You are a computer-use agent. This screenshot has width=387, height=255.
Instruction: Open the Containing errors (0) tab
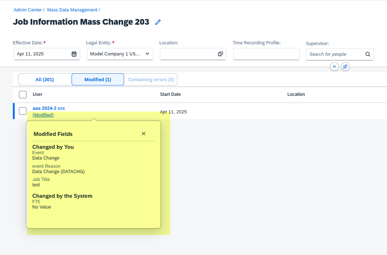pyautogui.click(x=151, y=79)
